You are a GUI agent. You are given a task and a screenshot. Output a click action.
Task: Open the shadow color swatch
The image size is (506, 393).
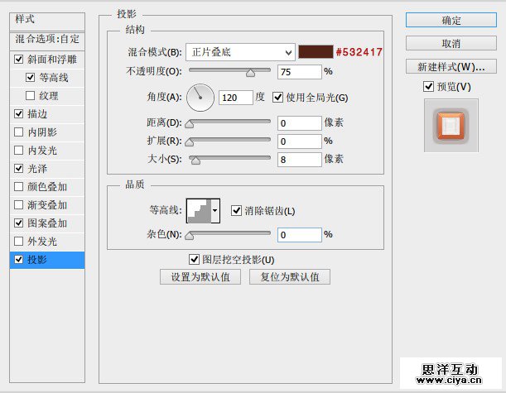pyautogui.click(x=314, y=52)
